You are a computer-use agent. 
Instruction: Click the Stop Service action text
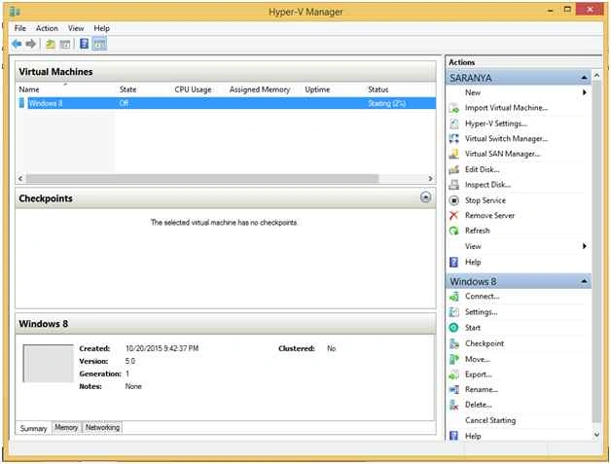coord(485,200)
